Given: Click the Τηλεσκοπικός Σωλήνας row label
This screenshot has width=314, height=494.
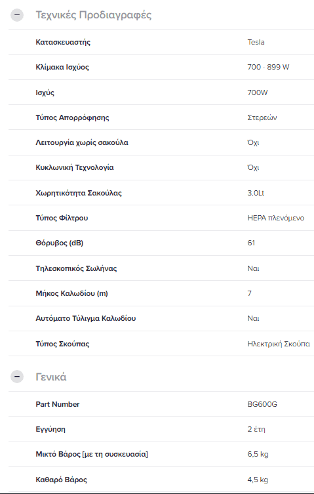Looking at the screenshot, I should point(76,268).
